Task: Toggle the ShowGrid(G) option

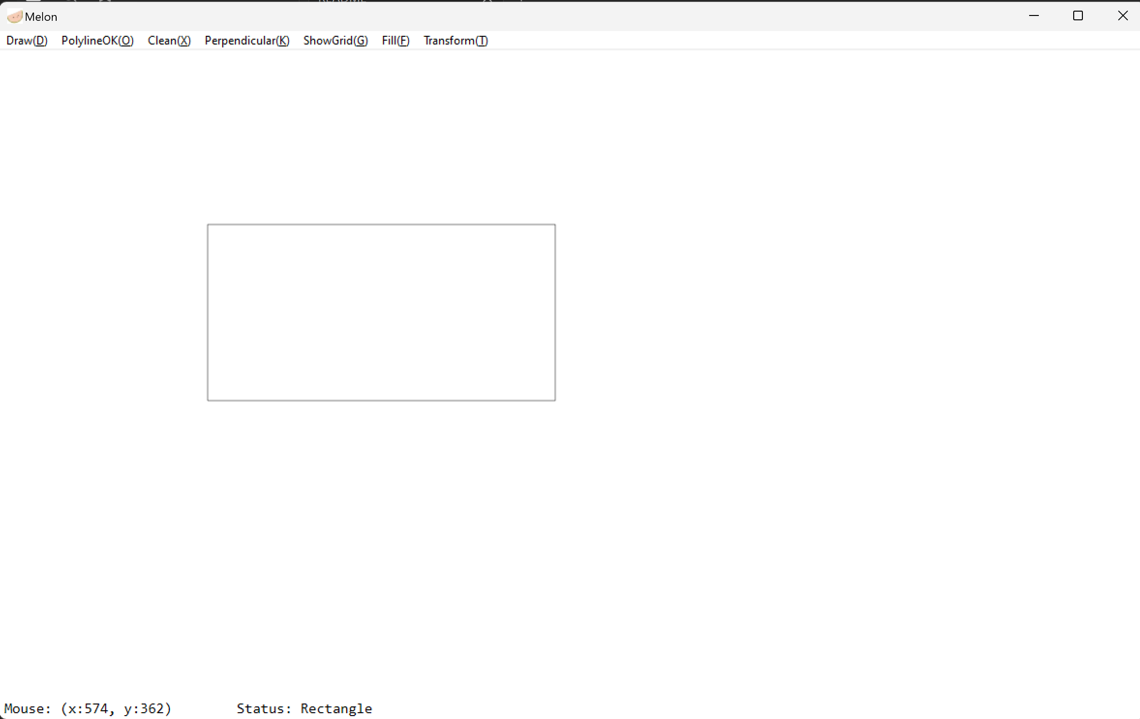Action: click(335, 41)
